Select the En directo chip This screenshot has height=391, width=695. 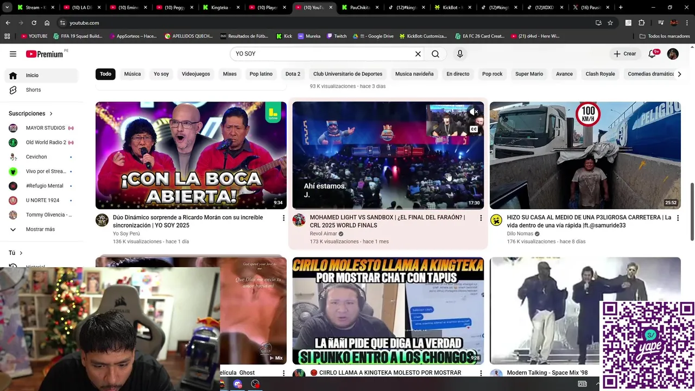tap(458, 74)
